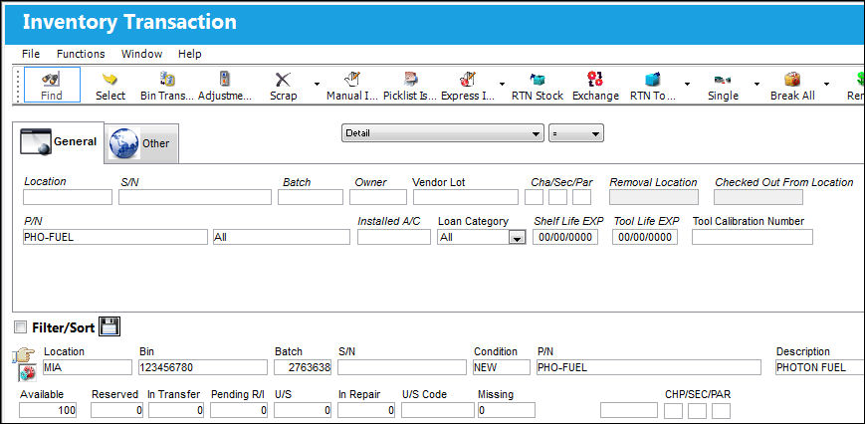The width and height of the screenshot is (865, 424).
Task: Click the Description field PHOTON FUEL
Action: tap(820, 367)
